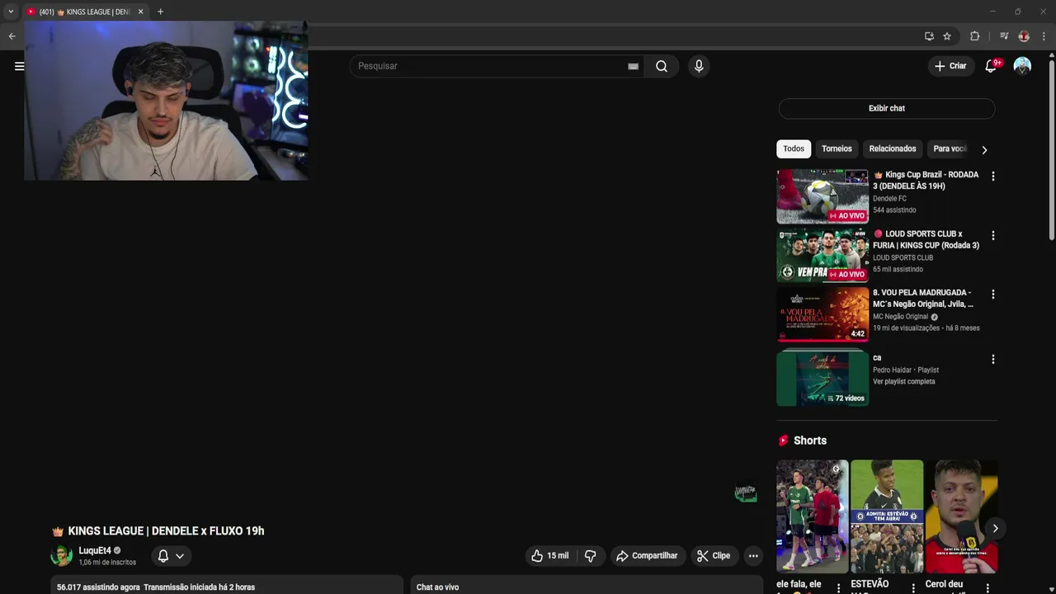Click Exibir chat button

[887, 109]
